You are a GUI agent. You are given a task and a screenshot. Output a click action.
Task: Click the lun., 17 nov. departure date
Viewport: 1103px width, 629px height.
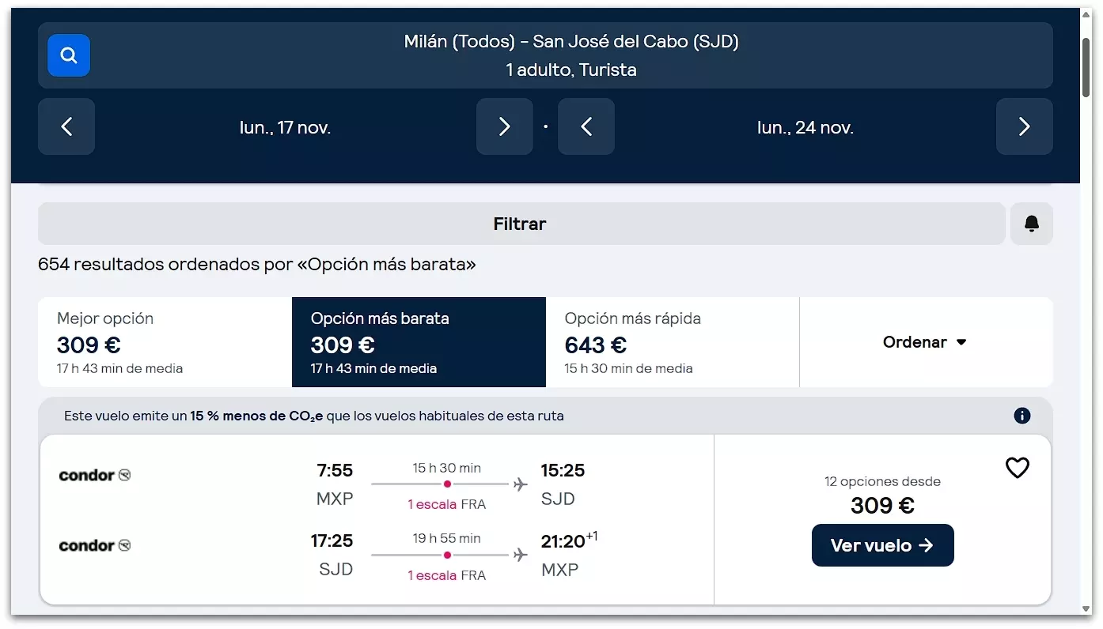tap(285, 127)
